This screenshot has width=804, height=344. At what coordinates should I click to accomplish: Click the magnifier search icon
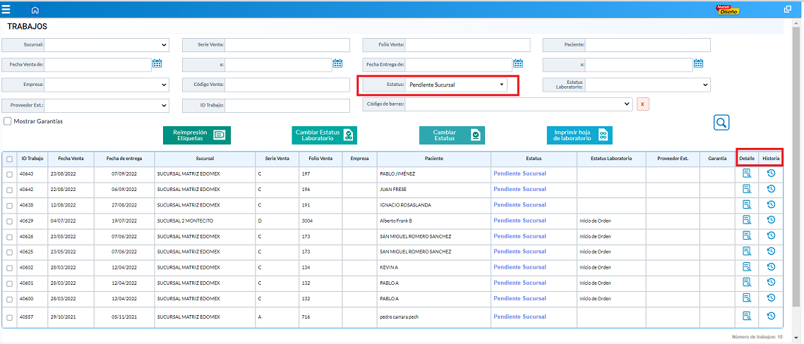coord(721,123)
